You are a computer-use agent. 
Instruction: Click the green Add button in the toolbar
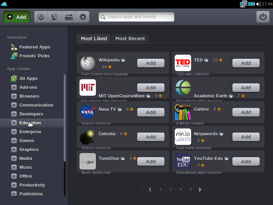[17, 17]
